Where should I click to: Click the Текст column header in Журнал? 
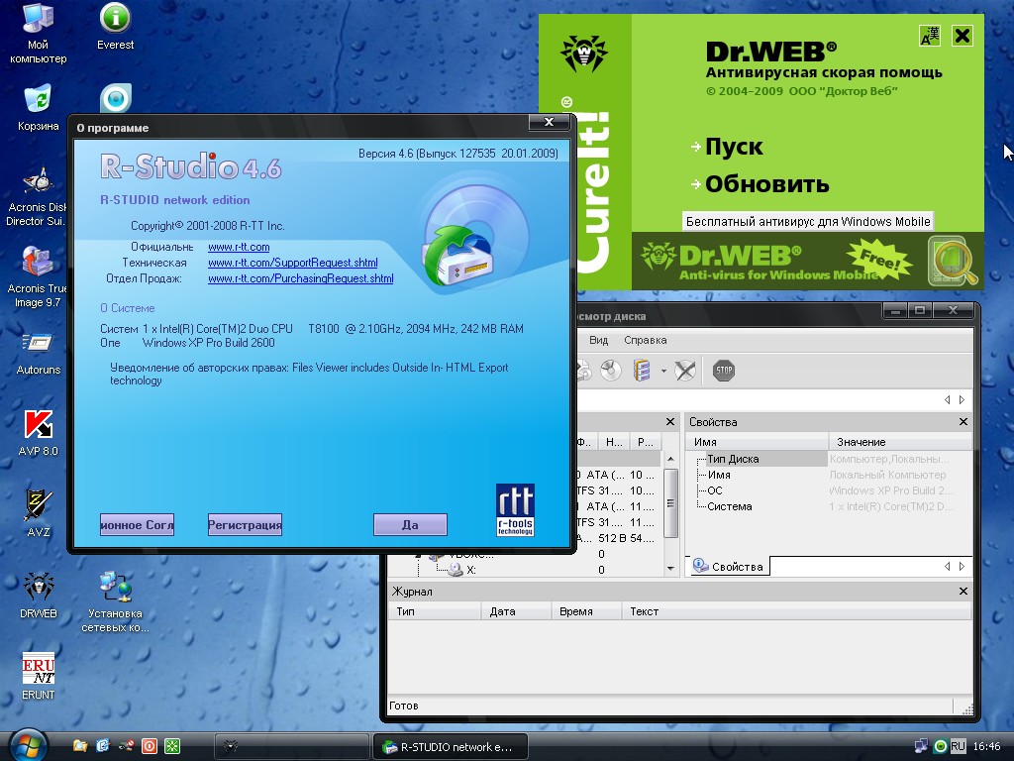pos(797,611)
